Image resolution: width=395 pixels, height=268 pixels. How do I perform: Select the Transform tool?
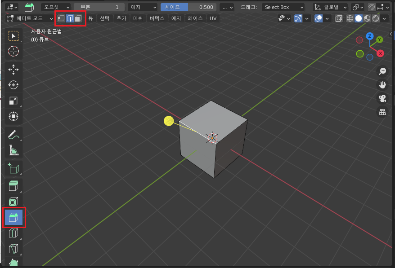coord(13,116)
